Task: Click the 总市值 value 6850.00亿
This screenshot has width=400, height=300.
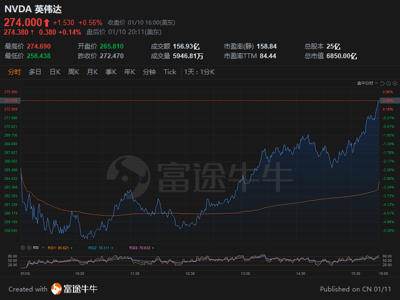Action: click(341, 56)
